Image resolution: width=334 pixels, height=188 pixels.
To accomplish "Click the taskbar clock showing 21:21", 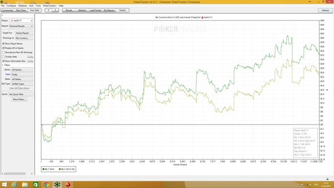I will point(326,185).
